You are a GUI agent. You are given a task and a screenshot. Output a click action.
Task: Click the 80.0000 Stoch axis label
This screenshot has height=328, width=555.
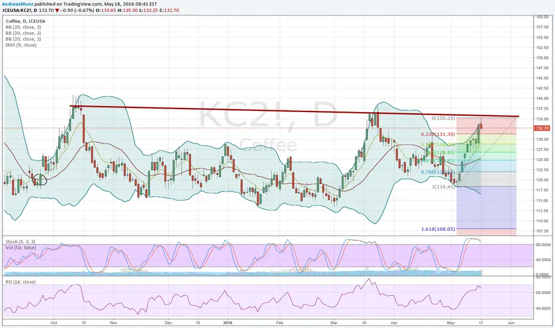point(542,245)
